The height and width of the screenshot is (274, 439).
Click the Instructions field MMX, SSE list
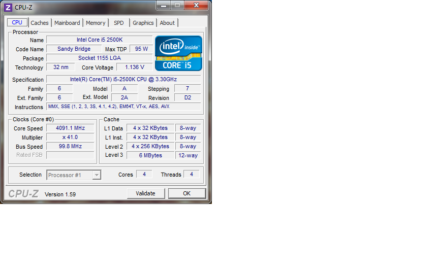point(123,107)
